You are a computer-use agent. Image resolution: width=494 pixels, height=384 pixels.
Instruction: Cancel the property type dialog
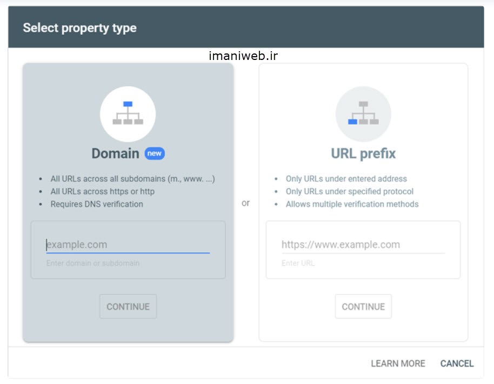tap(457, 363)
